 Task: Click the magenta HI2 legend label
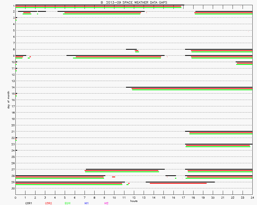coord(106,203)
